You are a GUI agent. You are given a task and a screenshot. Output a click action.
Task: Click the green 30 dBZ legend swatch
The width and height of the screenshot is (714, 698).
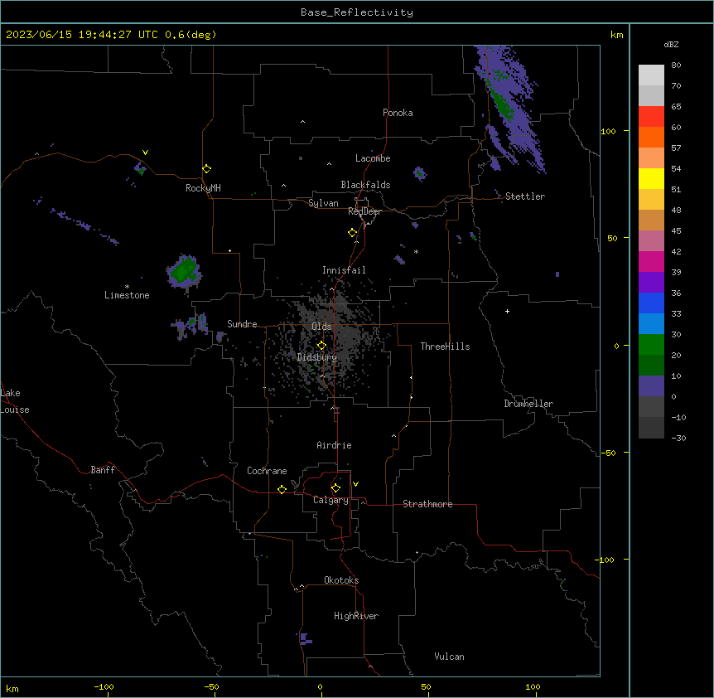click(651, 345)
